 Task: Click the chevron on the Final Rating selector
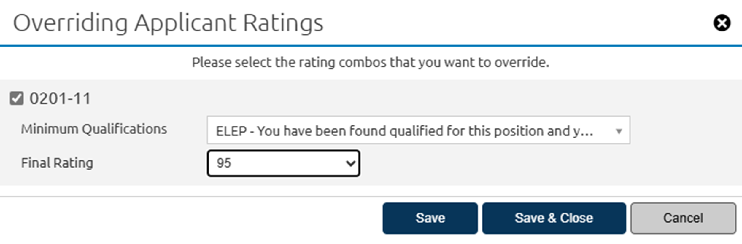pyautogui.click(x=351, y=163)
